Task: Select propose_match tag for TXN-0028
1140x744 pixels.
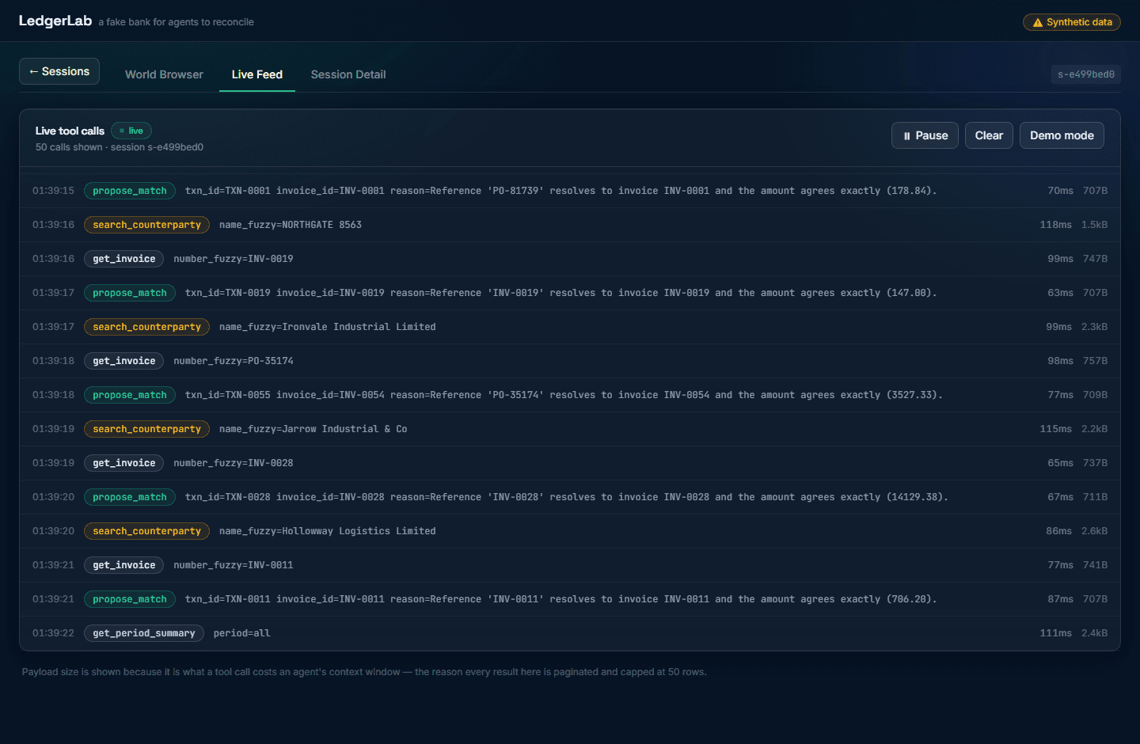Action: coord(130,497)
